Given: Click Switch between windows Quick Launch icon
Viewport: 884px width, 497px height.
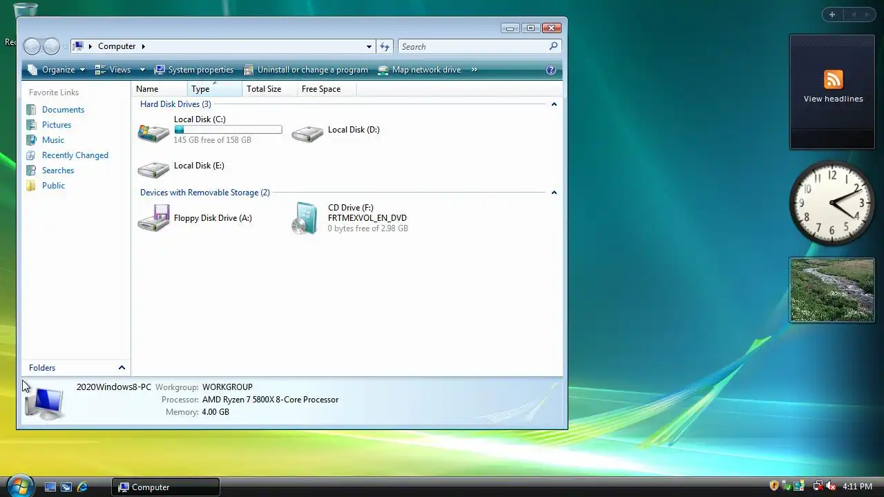Looking at the screenshot, I should click(66, 487).
